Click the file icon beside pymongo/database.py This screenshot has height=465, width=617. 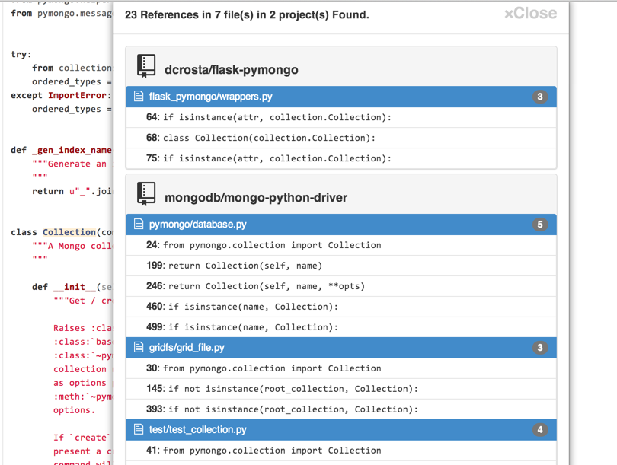click(x=139, y=225)
